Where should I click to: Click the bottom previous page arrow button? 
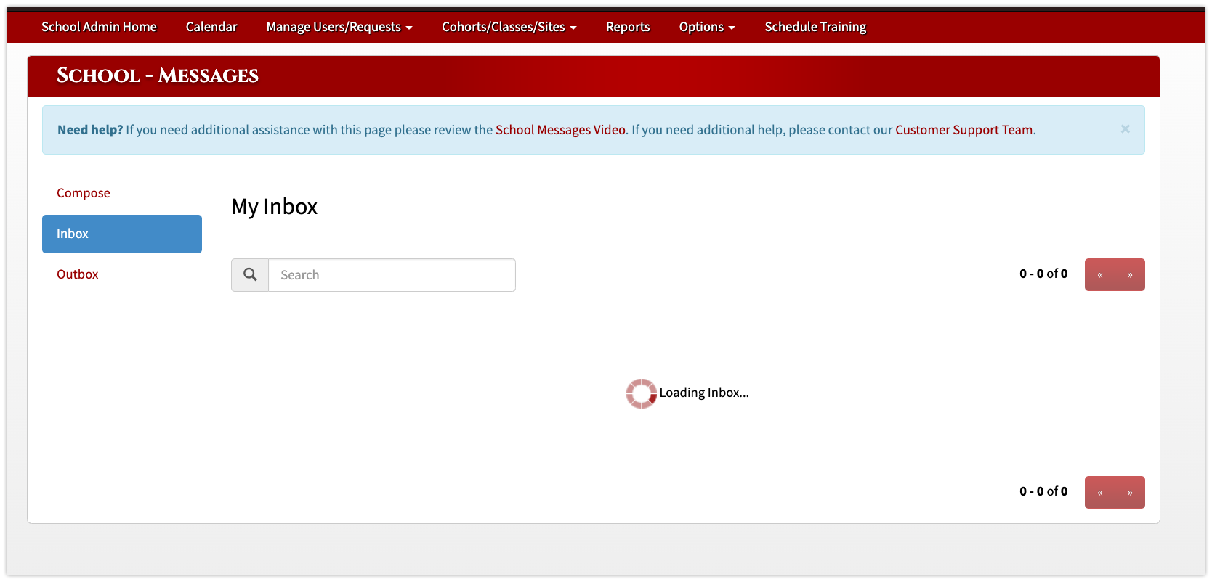(1099, 493)
